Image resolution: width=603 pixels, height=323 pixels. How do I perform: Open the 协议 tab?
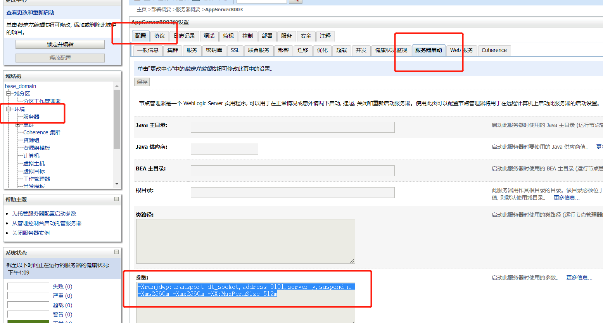[x=159, y=36]
